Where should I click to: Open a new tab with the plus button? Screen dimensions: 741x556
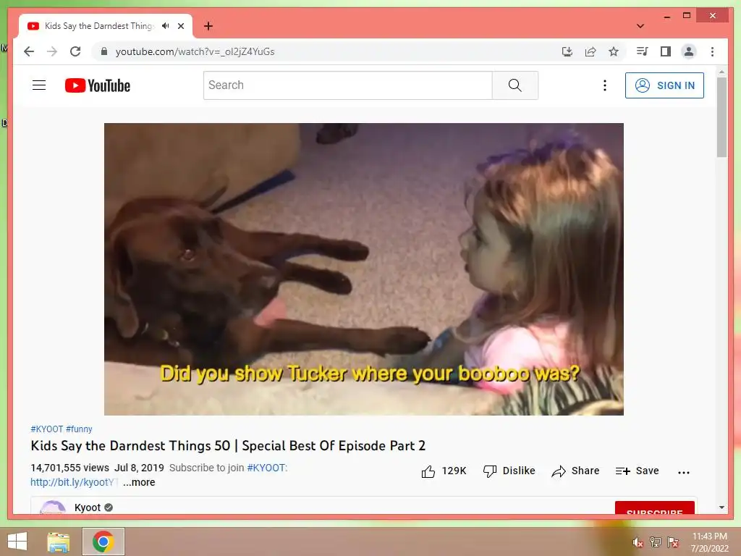(x=208, y=26)
